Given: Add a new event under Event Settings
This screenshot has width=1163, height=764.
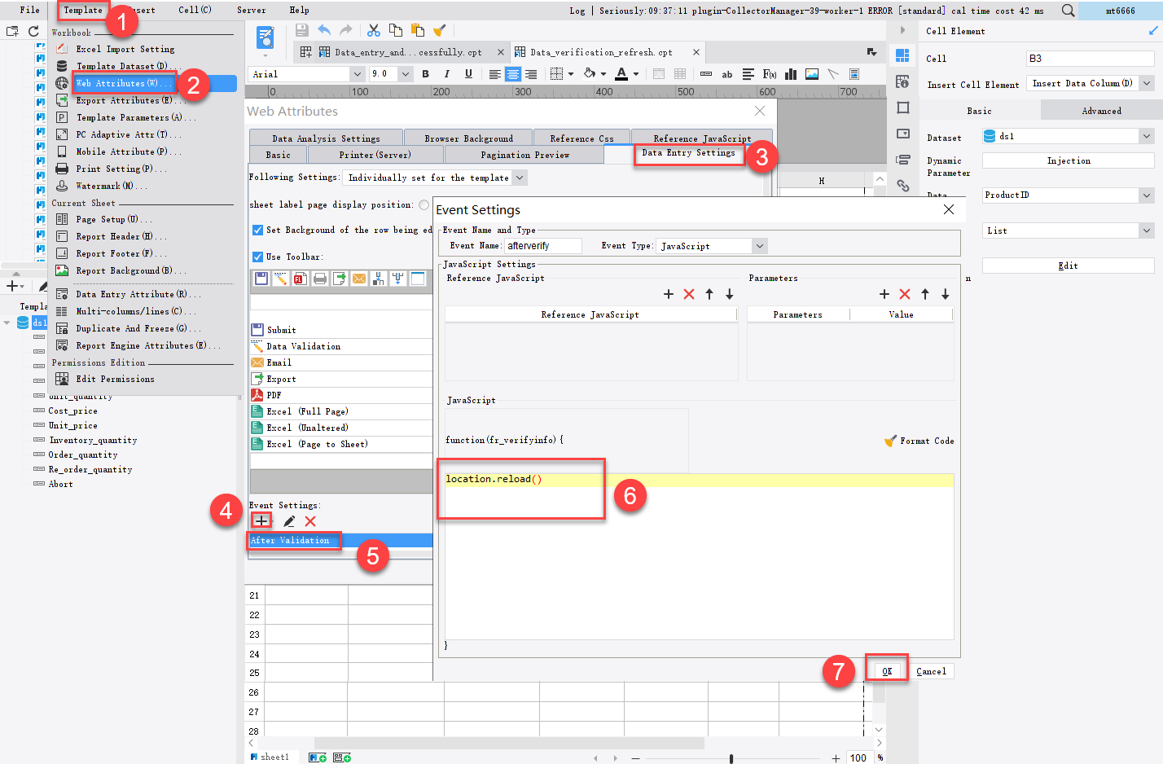Looking at the screenshot, I should [x=261, y=520].
